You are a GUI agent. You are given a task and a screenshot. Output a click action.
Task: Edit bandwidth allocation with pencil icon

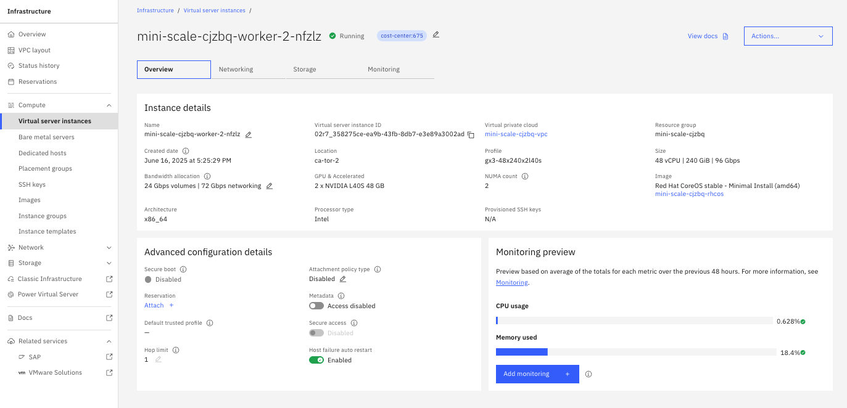tap(270, 186)
